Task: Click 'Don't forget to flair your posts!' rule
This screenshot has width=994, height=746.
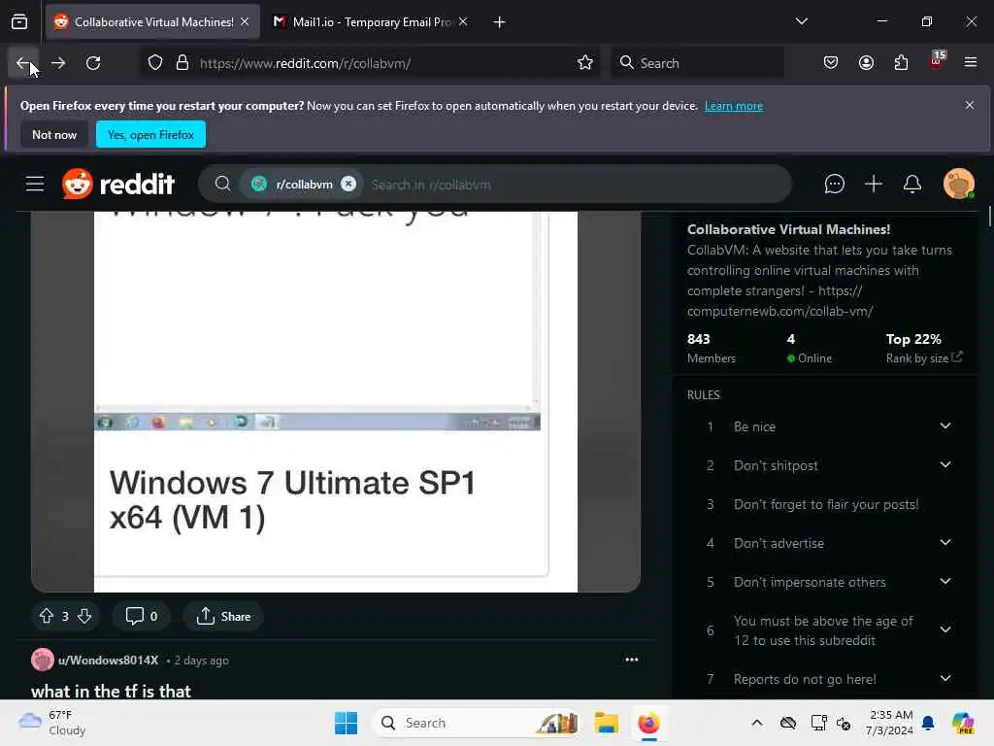Action: [826, 504]
